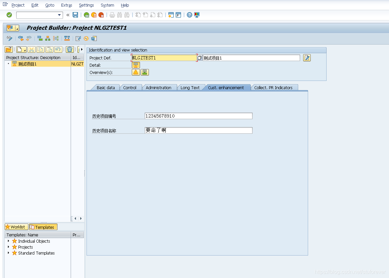Click the Last Page icon
The image size is (389, 278).
coord(160,15)
